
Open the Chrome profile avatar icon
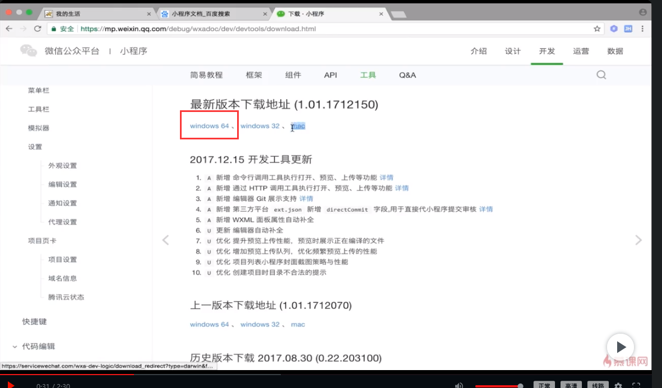643,13
